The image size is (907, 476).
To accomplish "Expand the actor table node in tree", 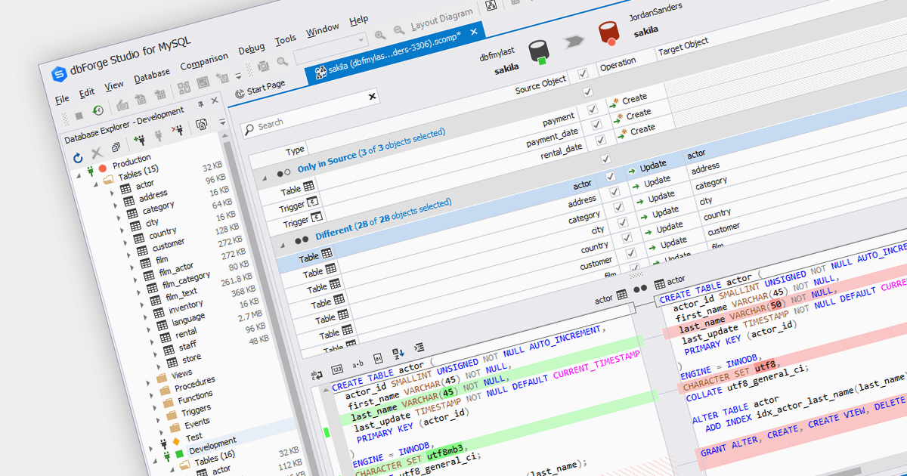I will [x=113, y=192].
